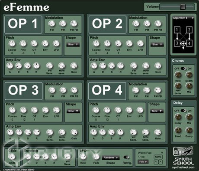Click the OP 3 title panel

[24, 91]
